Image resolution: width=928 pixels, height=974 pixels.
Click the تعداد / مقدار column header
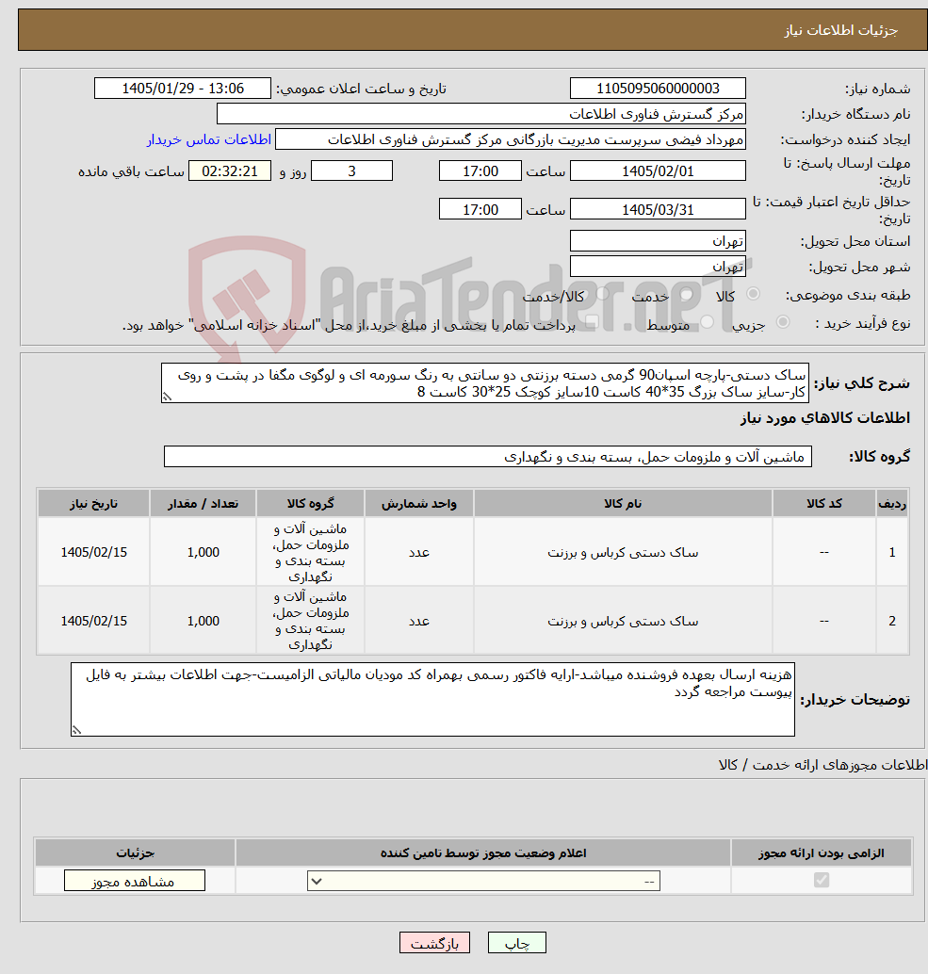coord(204,504)
